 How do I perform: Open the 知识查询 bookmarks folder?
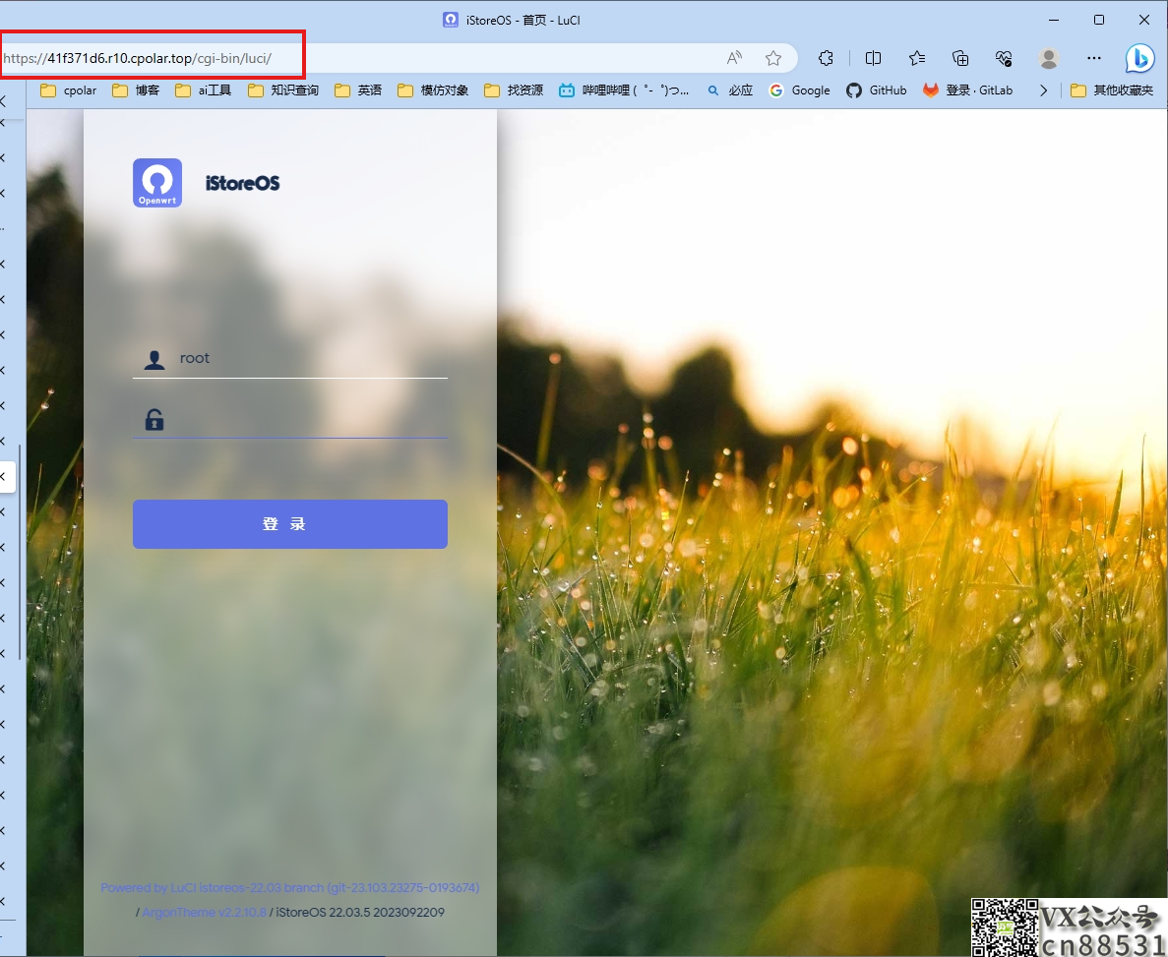(283, 90)
